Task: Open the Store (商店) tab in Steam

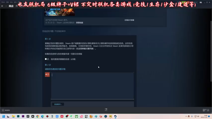Action: 11,6
